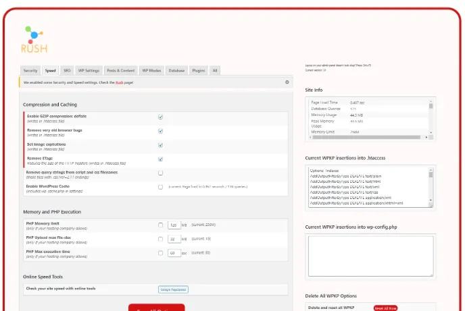The width and height of the screenshot is (465, 311).
Task: Click the red Reset All Now button
Action: click(x=385, y=308)
